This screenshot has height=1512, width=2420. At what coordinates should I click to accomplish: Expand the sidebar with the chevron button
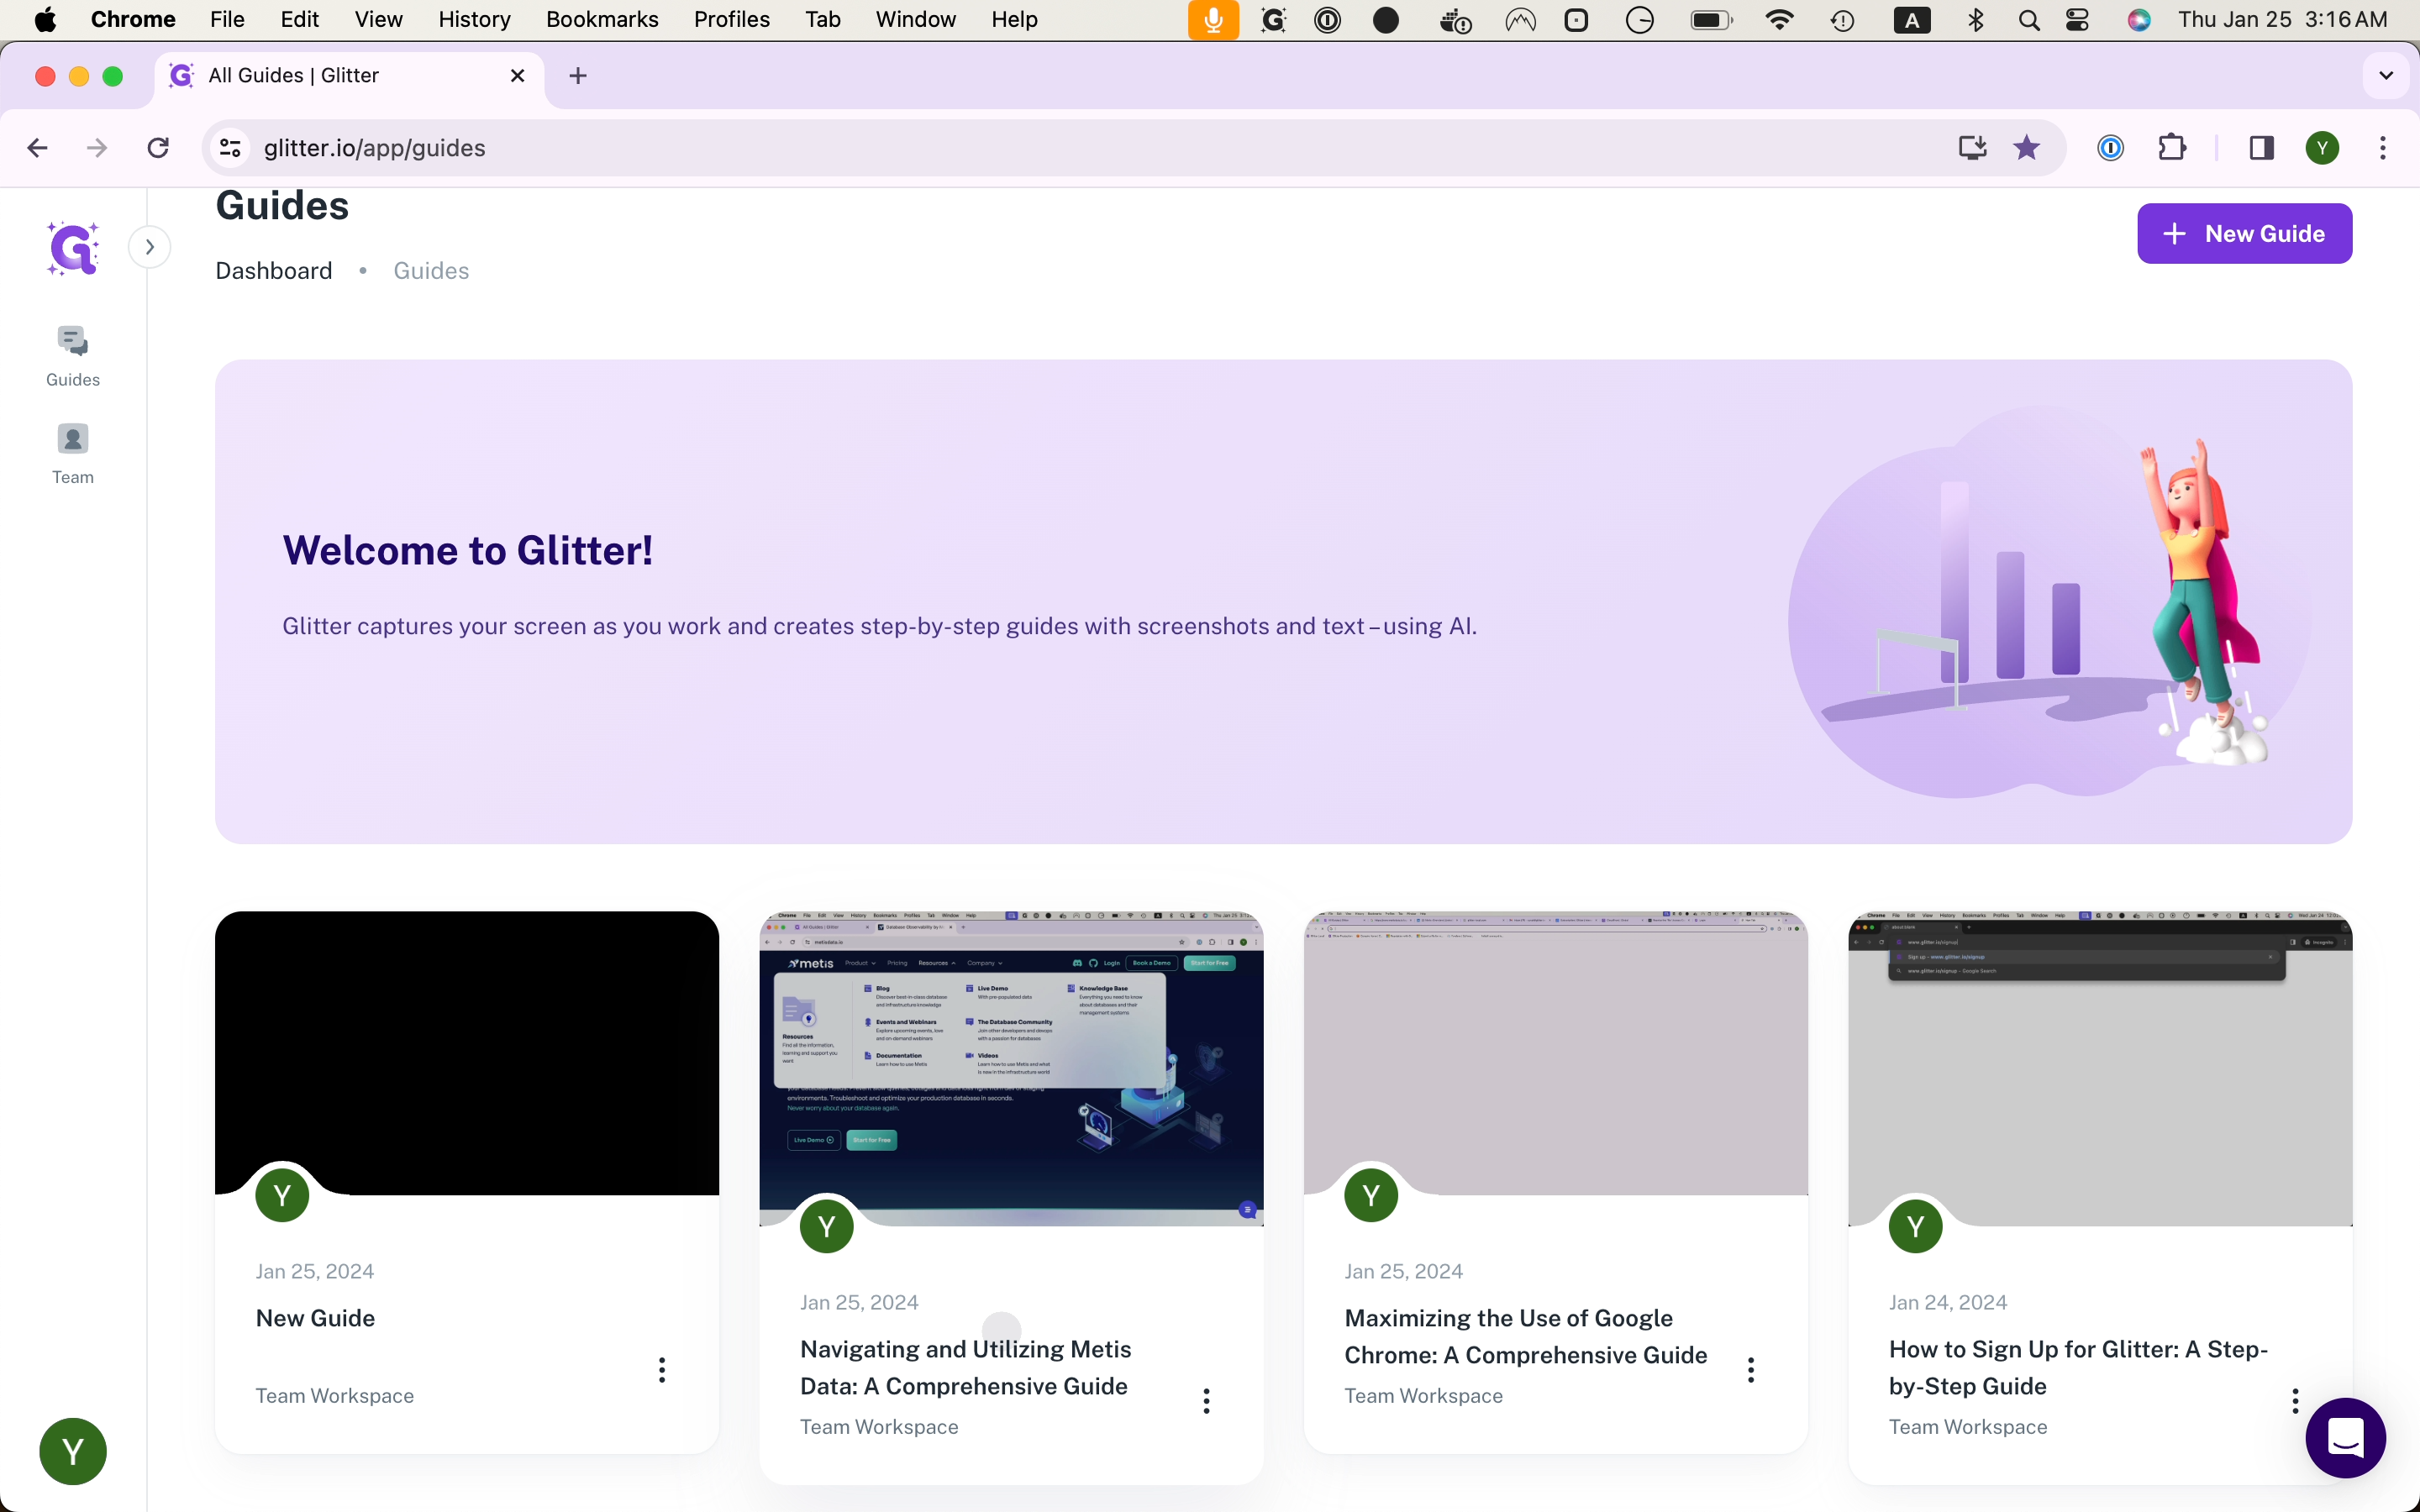(150, 247)
